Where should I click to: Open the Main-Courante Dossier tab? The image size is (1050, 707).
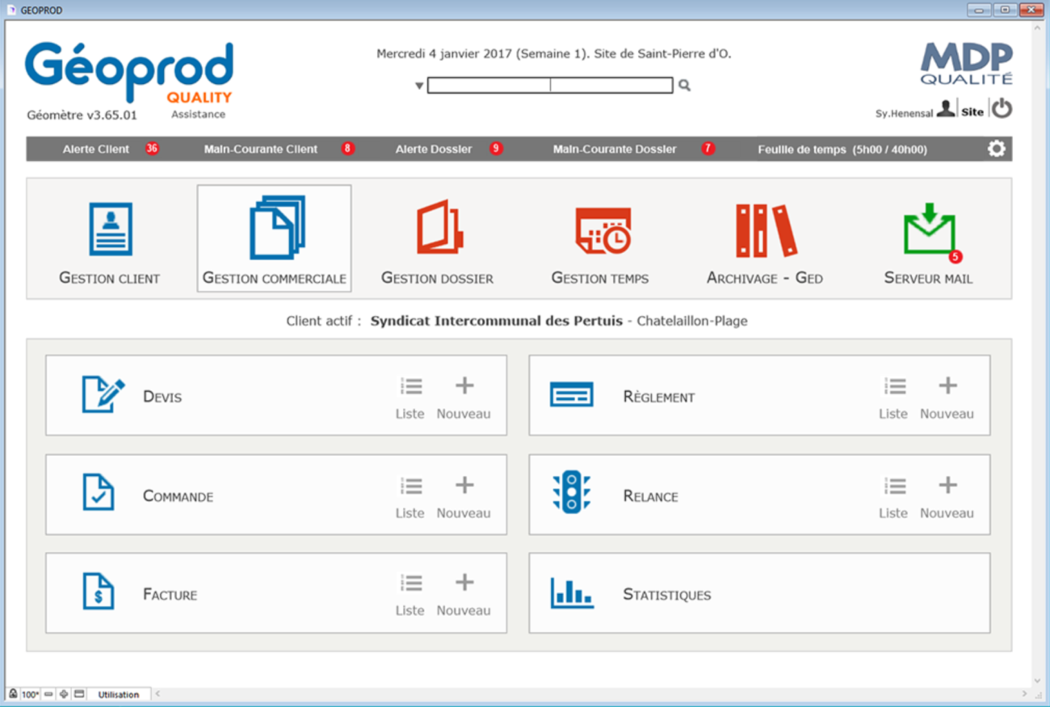pos(615,149)
